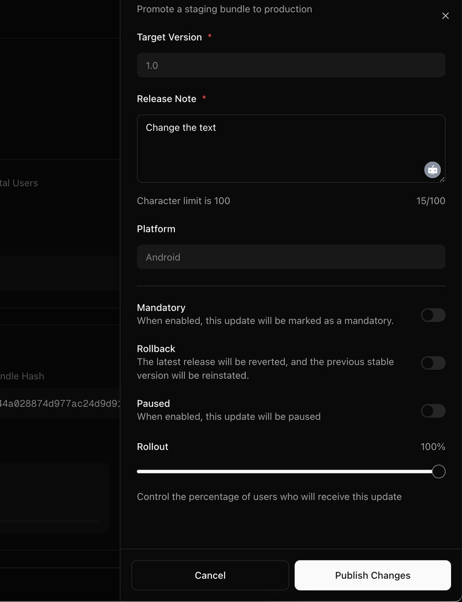Image resolution: width=462 pixels, height=602 pixels.
Task: Click the Release Note label
Action: click(x=166, y=99)
